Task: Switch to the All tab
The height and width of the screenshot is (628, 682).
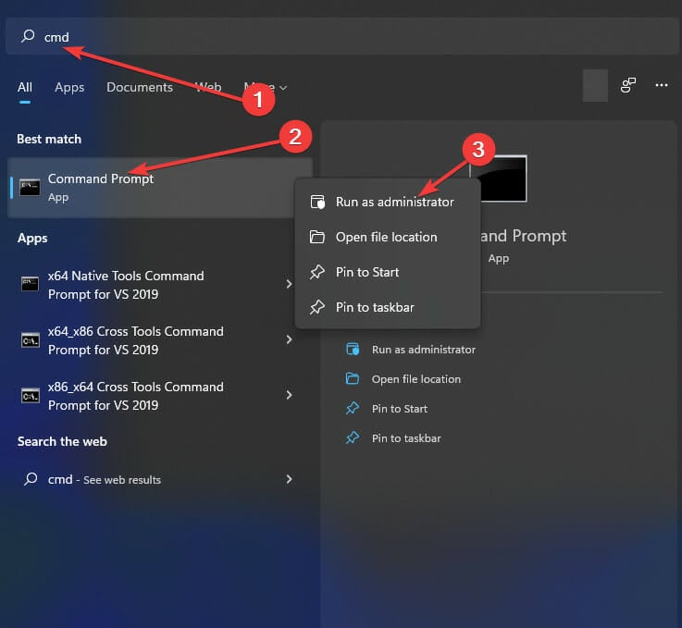Action: [25, 87]
